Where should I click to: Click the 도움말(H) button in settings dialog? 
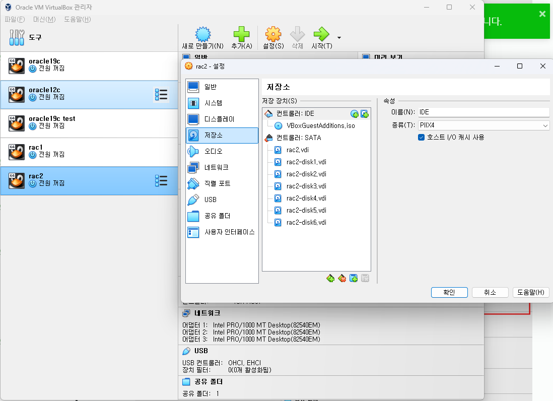(x=531, y=292)
